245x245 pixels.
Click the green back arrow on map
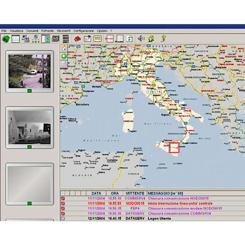(x=64, y=56)
